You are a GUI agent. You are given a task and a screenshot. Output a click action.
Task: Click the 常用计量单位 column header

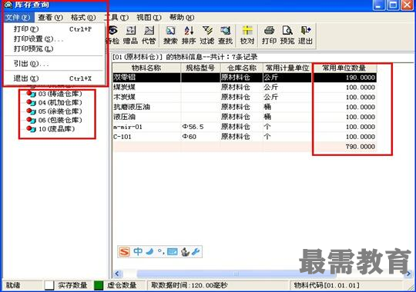pos(287,68)
